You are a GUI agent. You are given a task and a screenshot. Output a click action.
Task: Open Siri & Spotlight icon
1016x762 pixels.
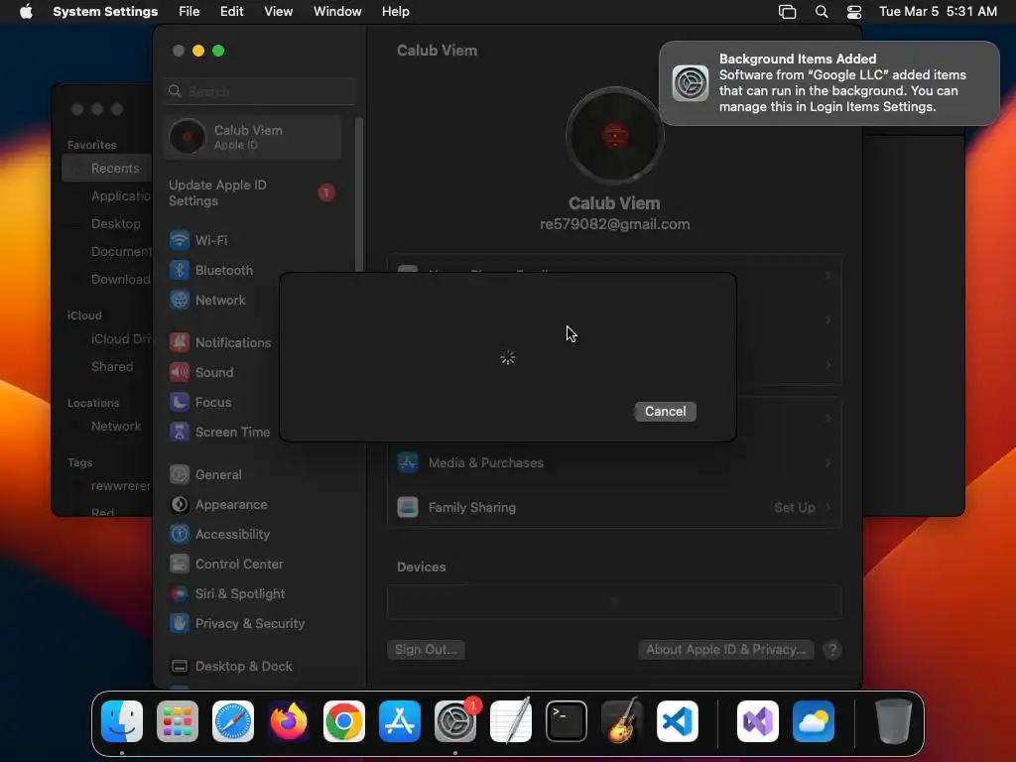[x=180, y=593]
